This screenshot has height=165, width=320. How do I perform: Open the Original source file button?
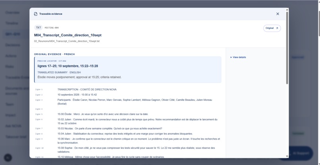[x=272, y=28]
